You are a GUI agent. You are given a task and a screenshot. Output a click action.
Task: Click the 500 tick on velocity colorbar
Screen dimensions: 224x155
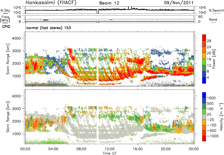pyautogui.click(x=210, y=103)
